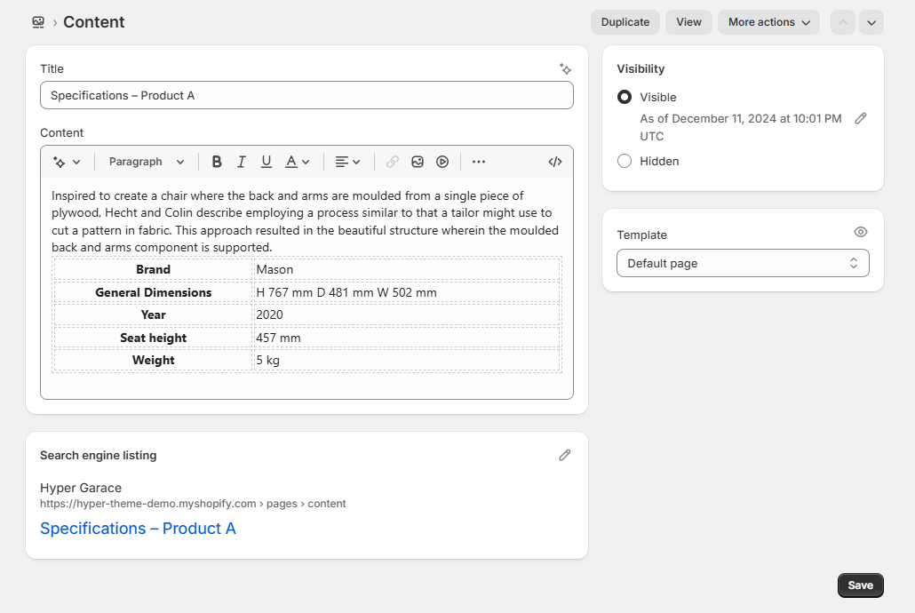
Task: Insert video with the play icon
Action: click(x=442, y=162)
